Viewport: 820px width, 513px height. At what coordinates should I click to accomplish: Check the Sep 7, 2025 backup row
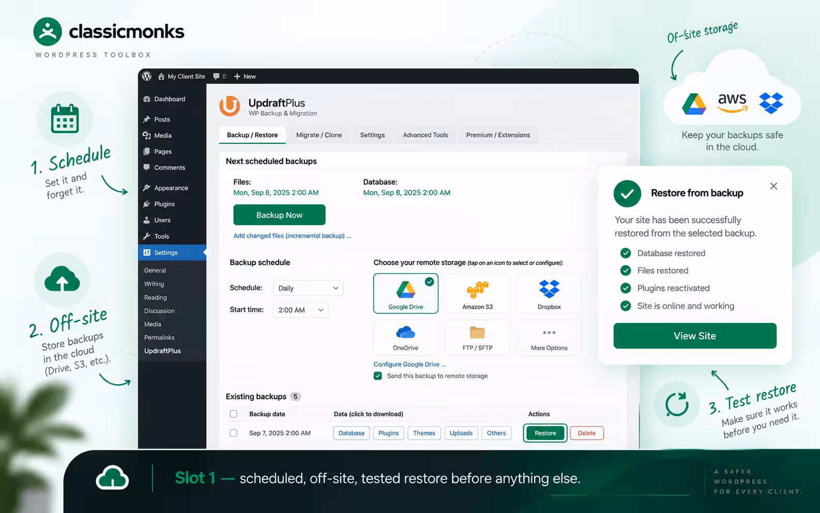[234, 433]
